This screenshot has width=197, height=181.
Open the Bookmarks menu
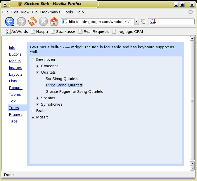pyautogui.click(x=50, y=12)
